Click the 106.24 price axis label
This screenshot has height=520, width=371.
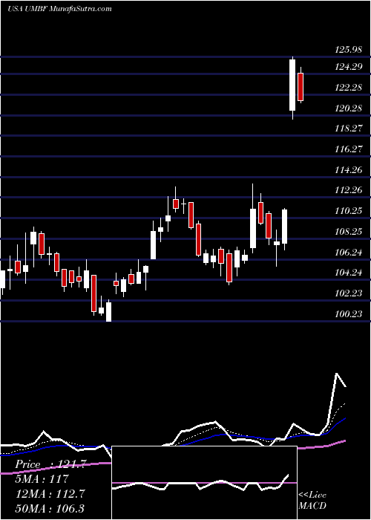pos(349,253)
